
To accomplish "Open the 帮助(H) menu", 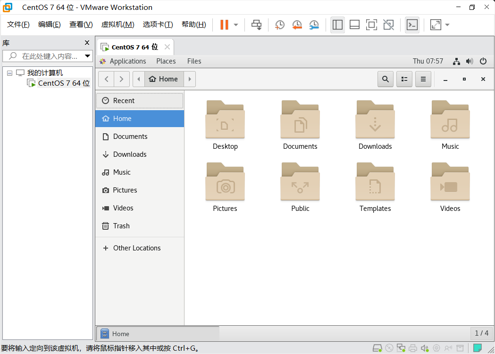I will [x=194, y=24].
